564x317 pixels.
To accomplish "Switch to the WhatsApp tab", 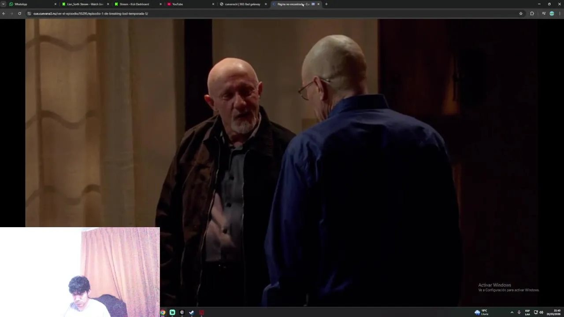I will coord(33,4).
